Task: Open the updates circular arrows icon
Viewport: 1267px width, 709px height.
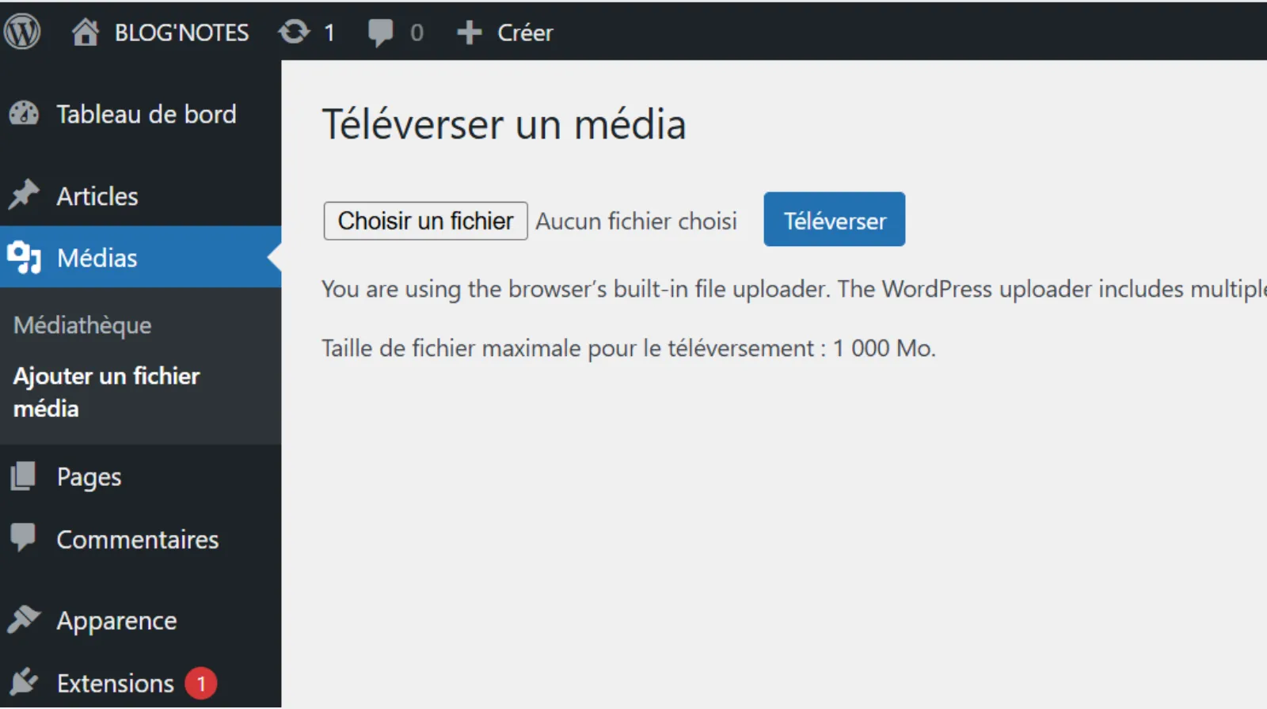Action: [x=294, y=32]
